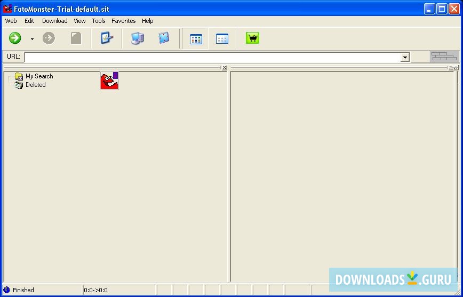Image resolution: width=463 pixels, height=297 pixels.
Task: Click into the URL input field
Action: tap(213, 57)
